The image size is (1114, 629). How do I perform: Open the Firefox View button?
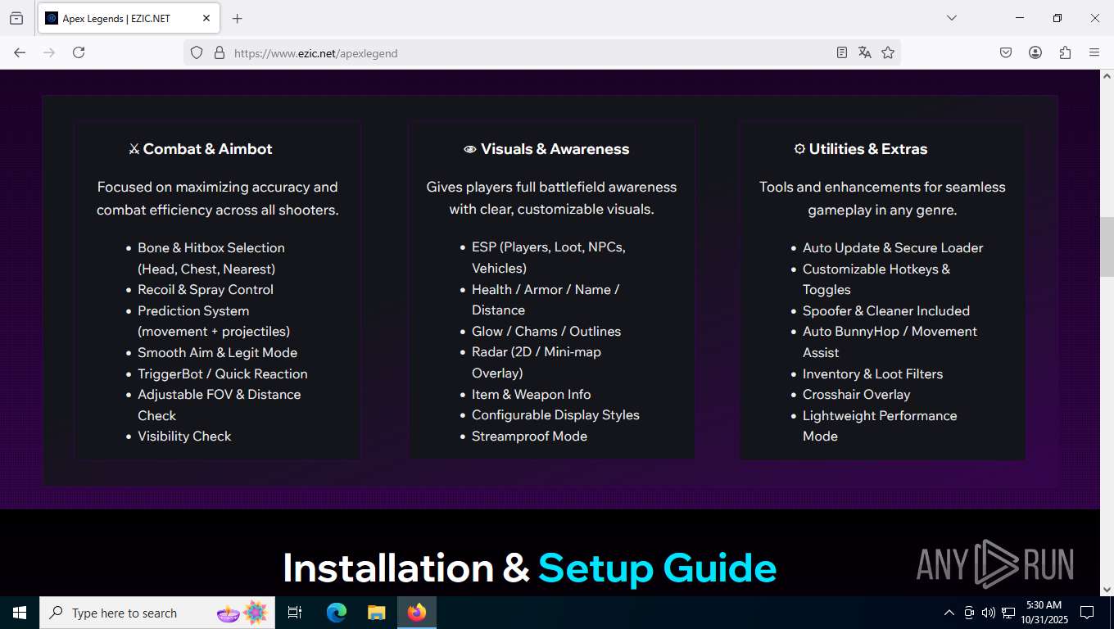coord(16,18)
